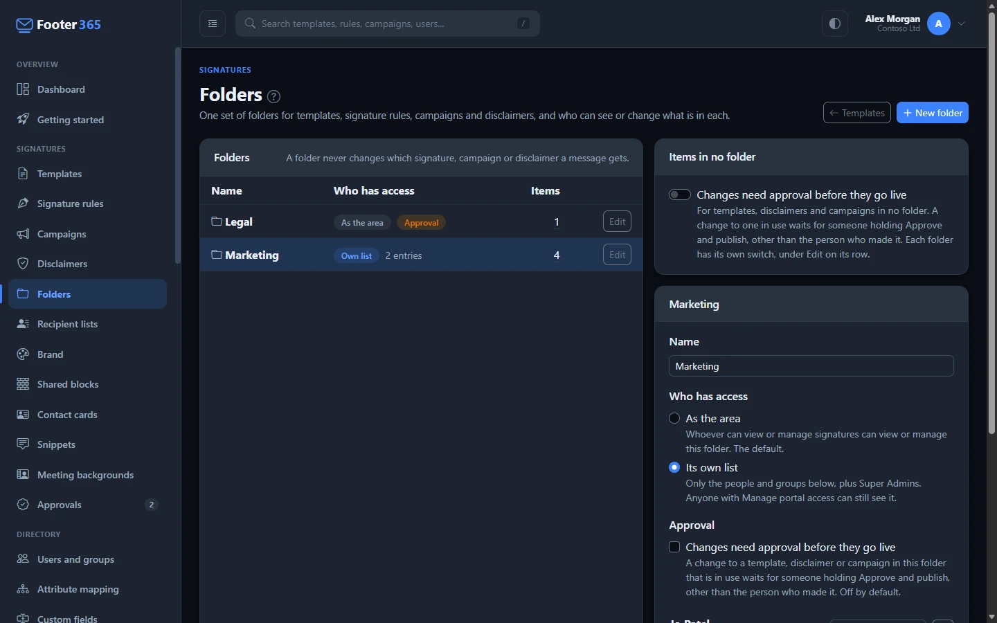Click the 'Who has access' column header

click(x=374, y=191)
